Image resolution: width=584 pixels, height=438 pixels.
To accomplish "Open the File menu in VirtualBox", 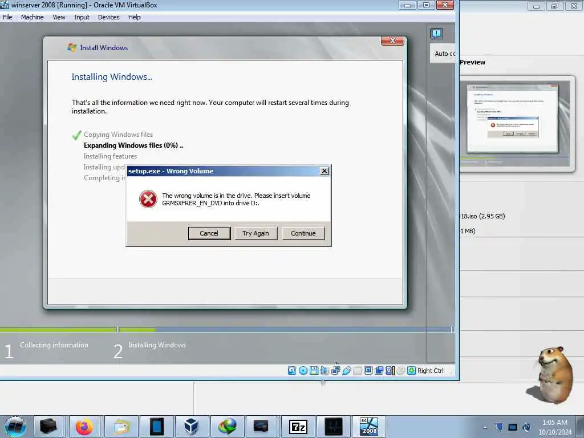I will click(x=7, y=17).
